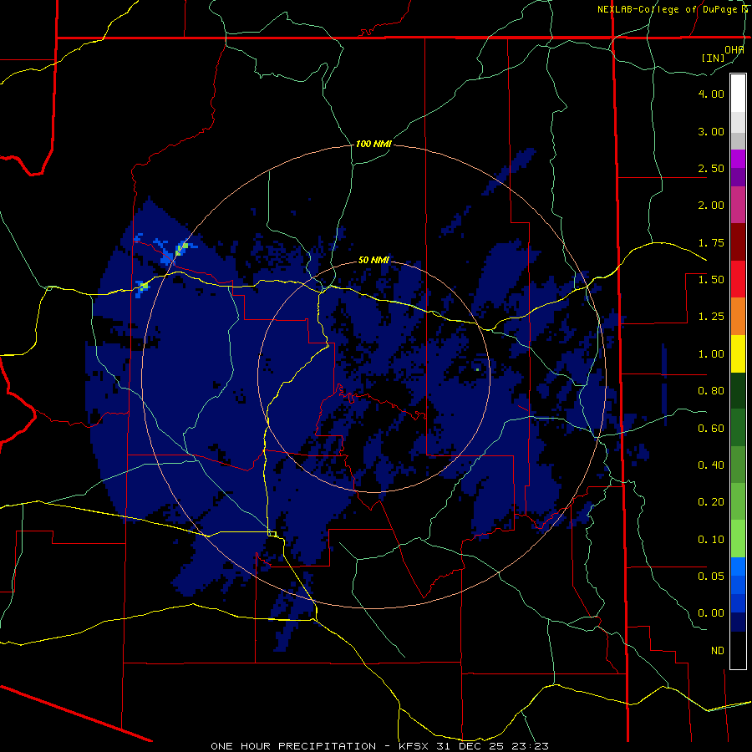Screen dimensions: 752x752
Task: Click the "1.00" legend value
Action: [711, 354]
